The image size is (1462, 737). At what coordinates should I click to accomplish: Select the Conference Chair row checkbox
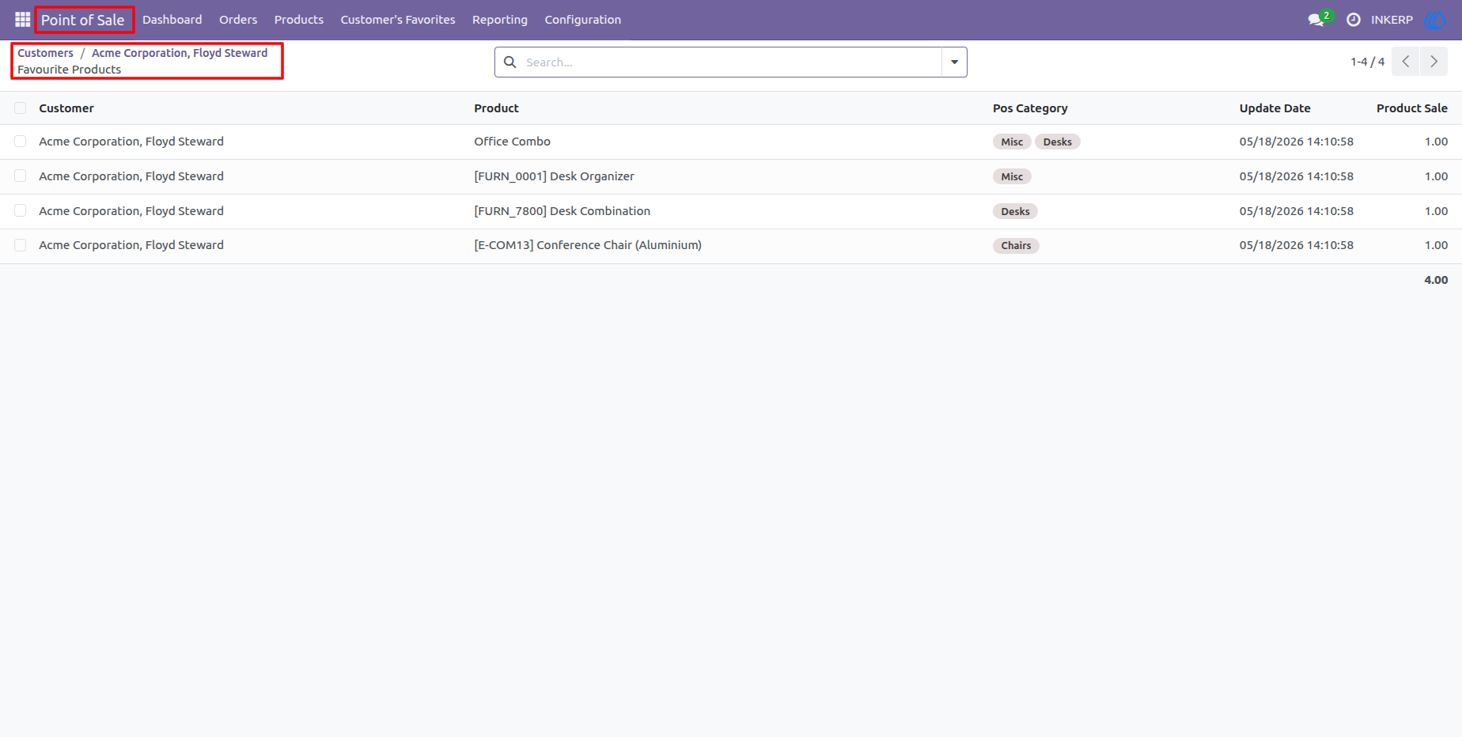(x=21, y=245)
